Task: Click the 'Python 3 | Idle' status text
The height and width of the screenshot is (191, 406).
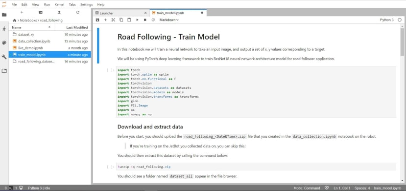Action: (x=39, y=188)
